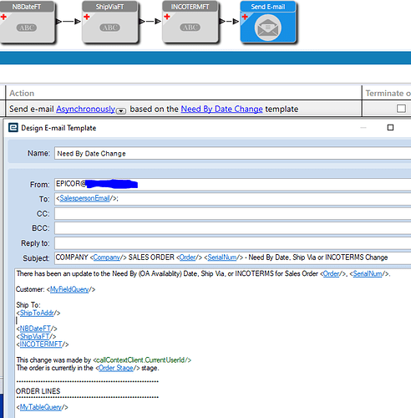Click into the CC input field
This screenshot has height=418, width=411.
click(232, 213)
